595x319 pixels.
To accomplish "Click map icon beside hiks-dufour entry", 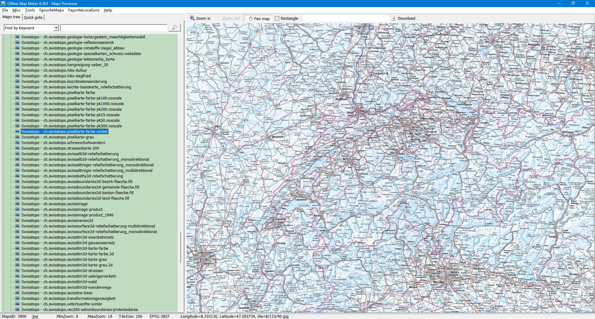I will click(17, 70).
